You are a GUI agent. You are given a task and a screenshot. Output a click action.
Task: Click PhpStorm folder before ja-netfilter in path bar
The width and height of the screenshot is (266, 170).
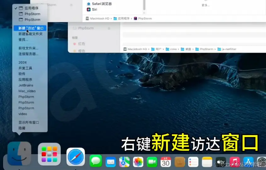coord(204,49)
